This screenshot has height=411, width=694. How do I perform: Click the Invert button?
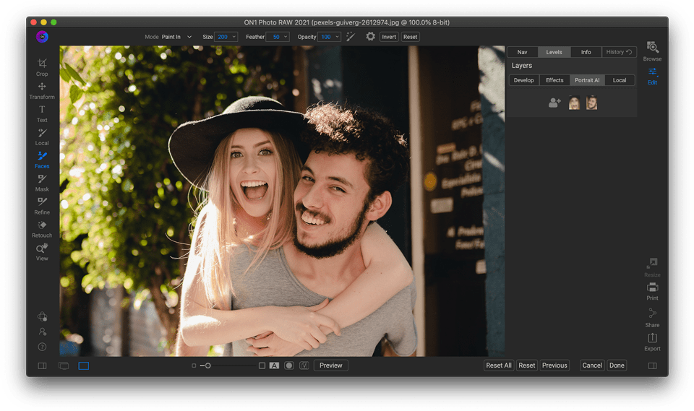[389, 37]
